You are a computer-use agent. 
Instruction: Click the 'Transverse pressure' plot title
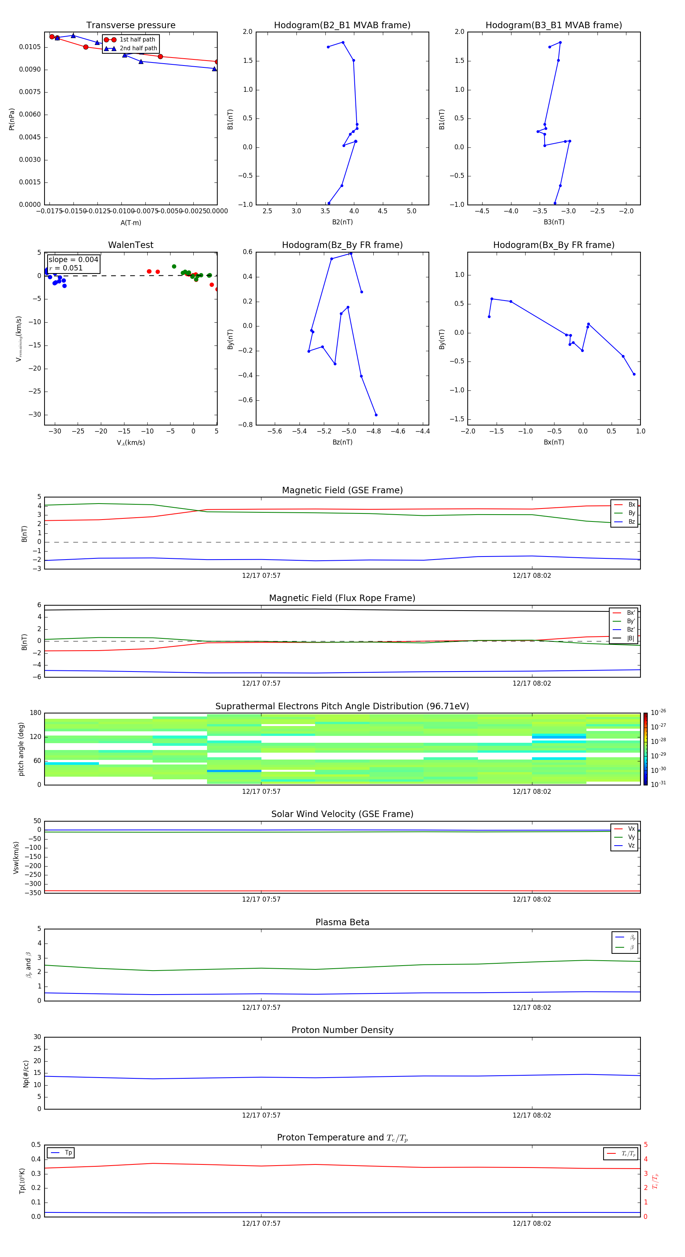(131, 26)
